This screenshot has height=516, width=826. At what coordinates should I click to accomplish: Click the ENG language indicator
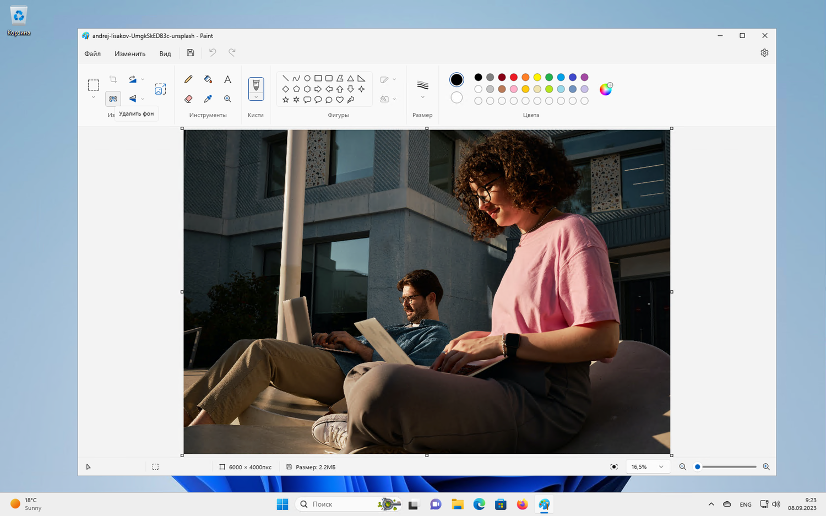tap(746, 504)
